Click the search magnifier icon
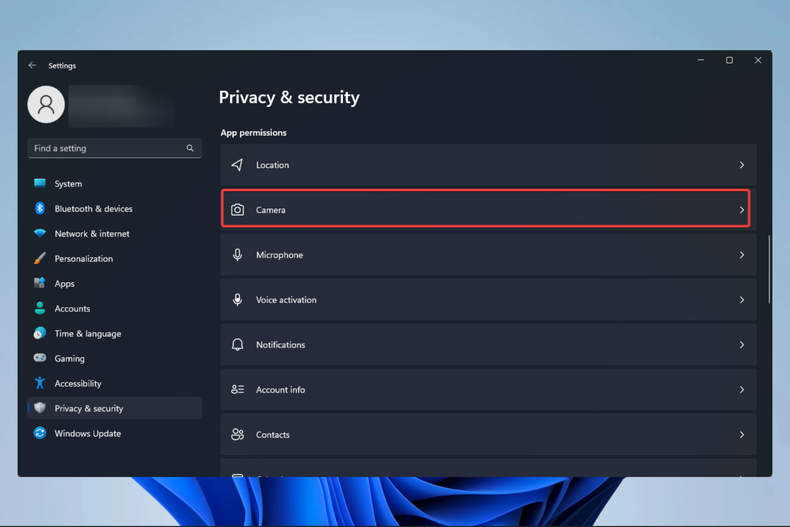The image size is (790, 527). 190,148
